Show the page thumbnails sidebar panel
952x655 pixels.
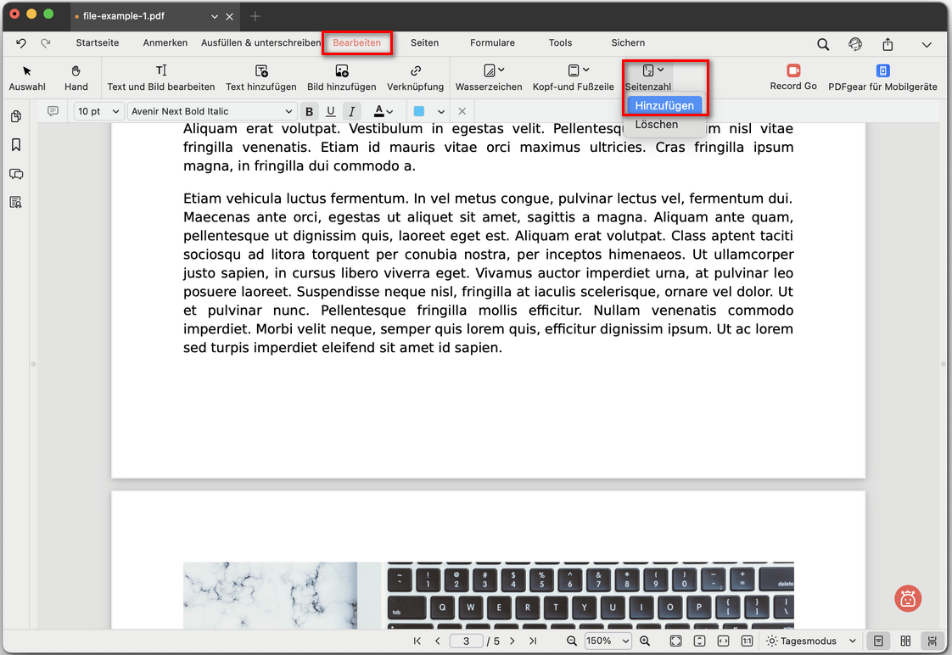(15, 116)
